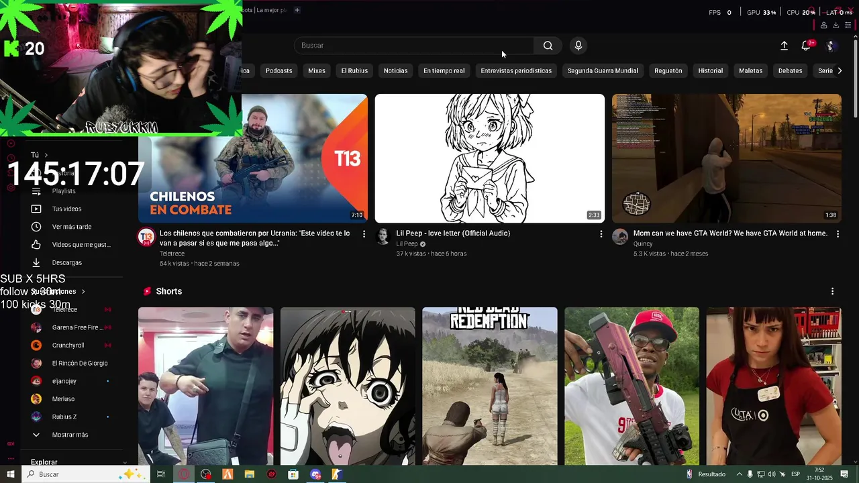Show hidden system tray icons
Screen dimensions: 859x483
click(740, 474)
